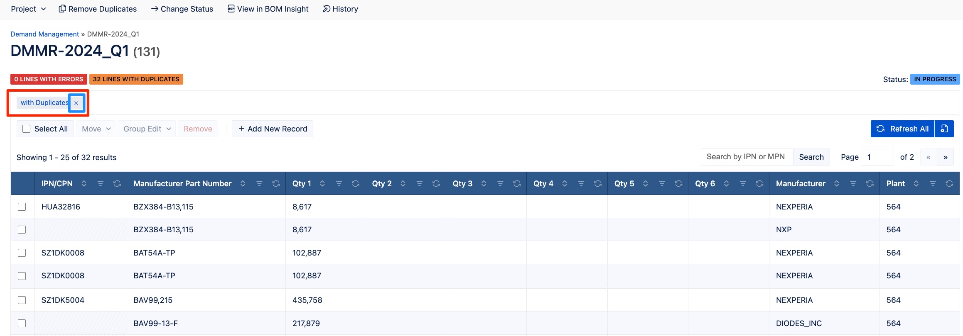963x336 pixels.
Task: Sort the Plant column
Action: (x=916, y=183)
